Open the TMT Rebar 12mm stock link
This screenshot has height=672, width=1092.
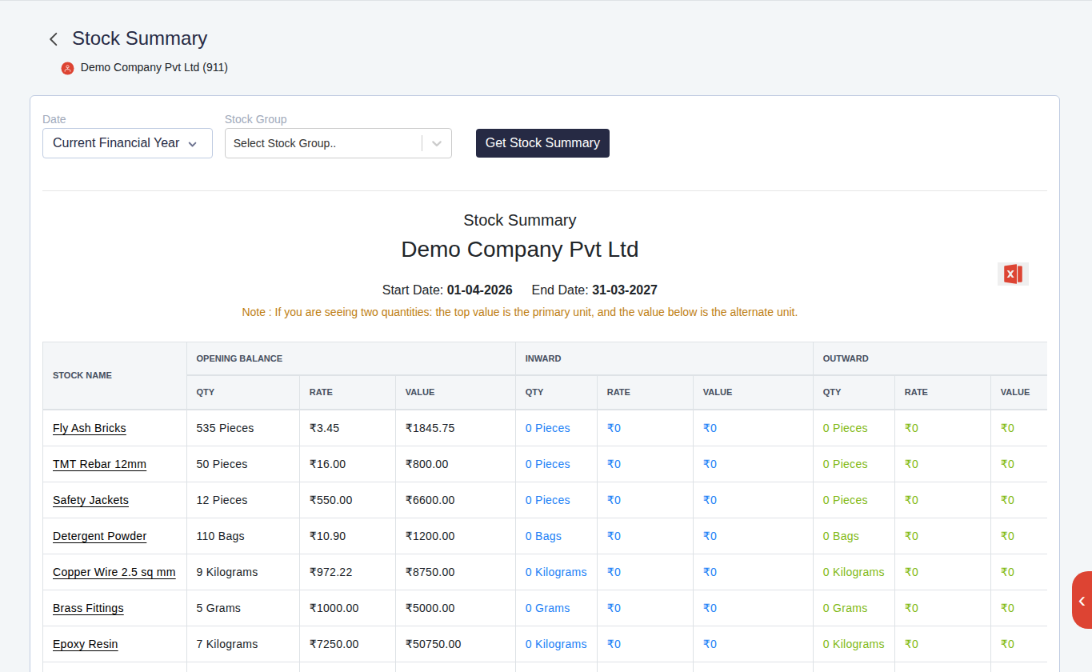point(99,464)
